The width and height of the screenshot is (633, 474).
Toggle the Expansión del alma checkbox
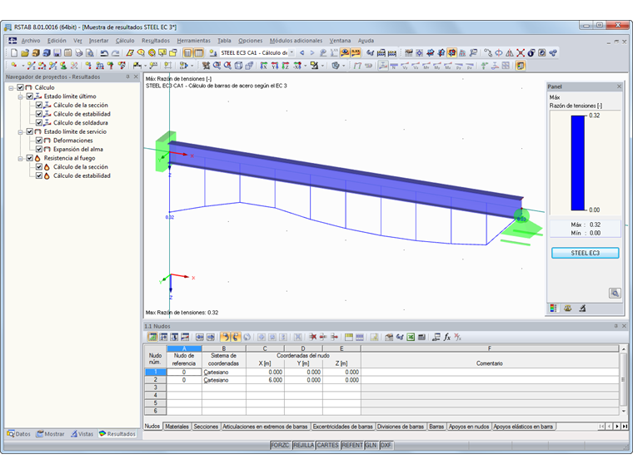(39, 149)
